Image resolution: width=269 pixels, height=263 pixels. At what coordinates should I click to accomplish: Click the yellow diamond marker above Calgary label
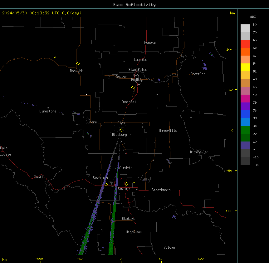126,184
